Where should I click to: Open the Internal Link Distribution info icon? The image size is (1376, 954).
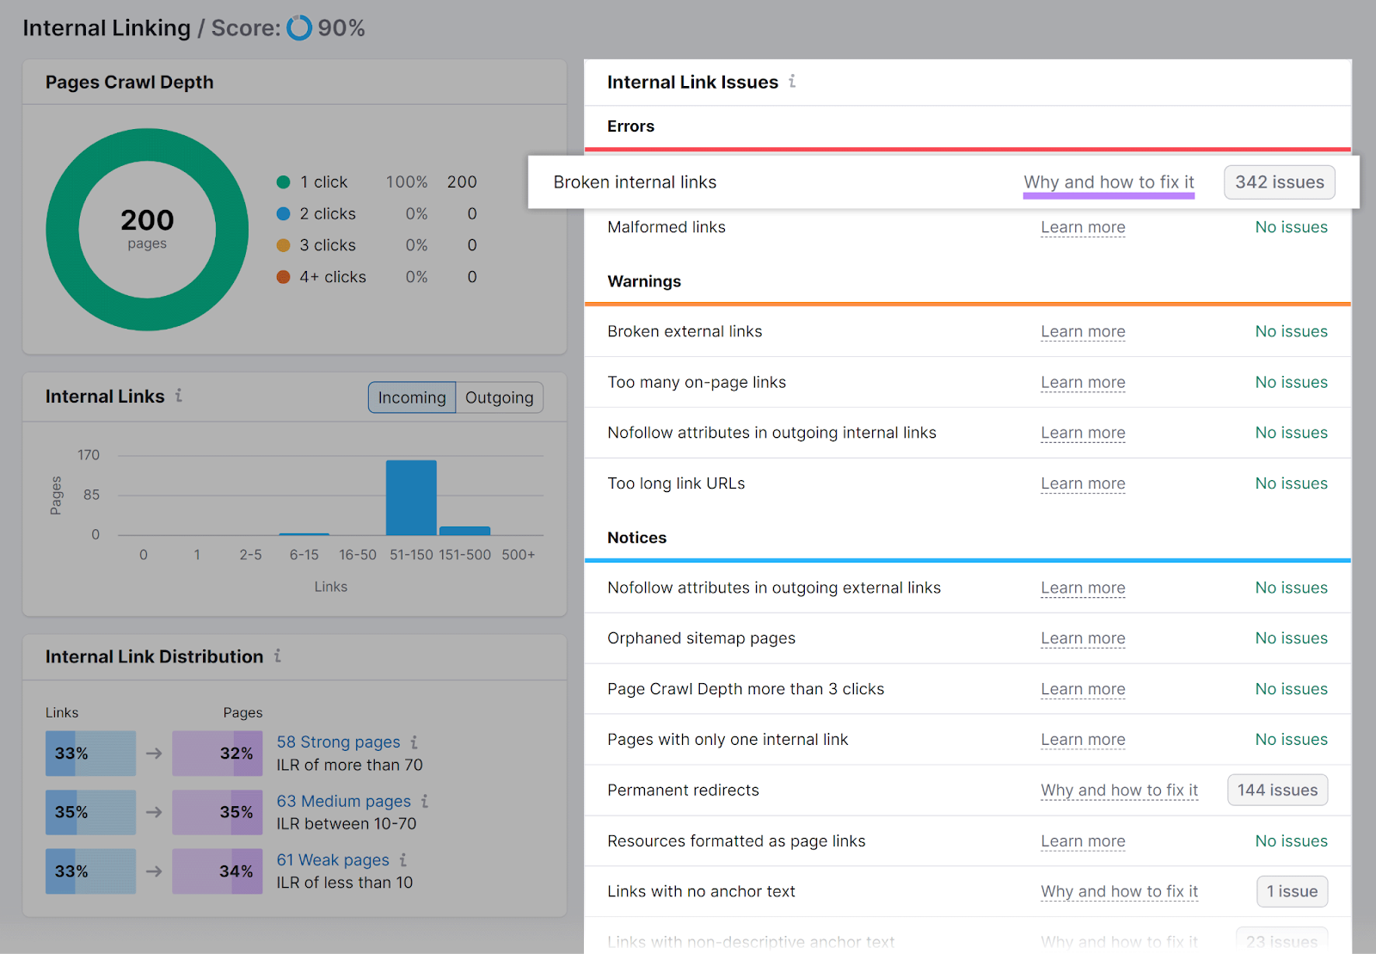[277, 656]
